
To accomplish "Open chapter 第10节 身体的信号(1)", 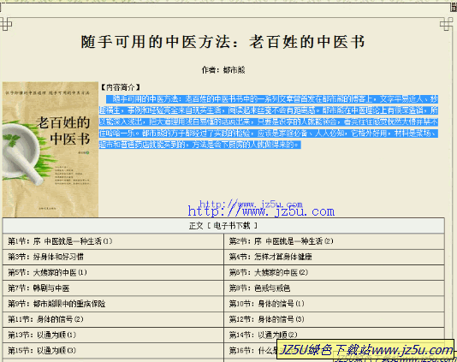I will pyautogui.click(x=267, y=304).
